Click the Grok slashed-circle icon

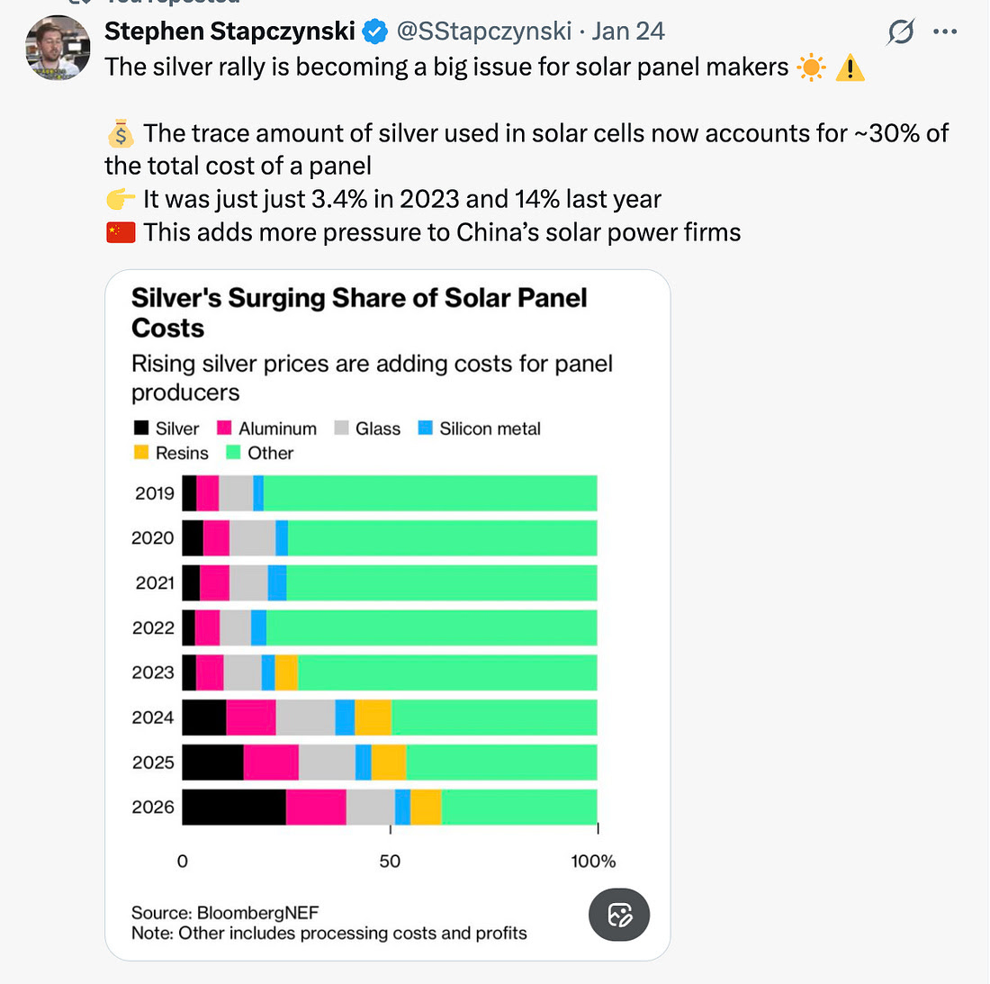coord(900,32)
